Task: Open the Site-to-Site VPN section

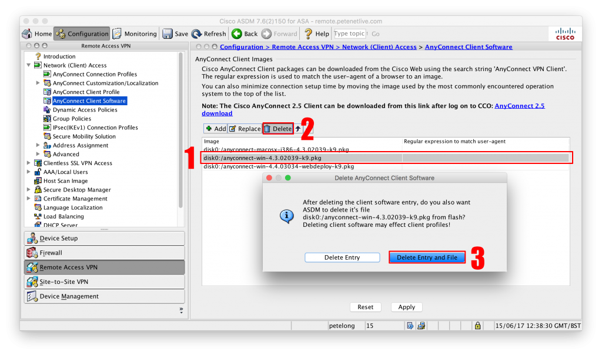Action: [105, 282]
